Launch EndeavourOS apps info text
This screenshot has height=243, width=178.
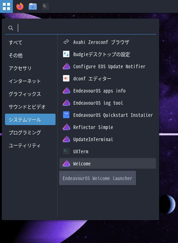click(x=99, y=91)
